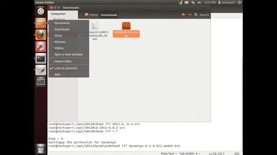The width and height of the screenshot is (277, 155).
Task: Close the Downloads window
Action: tap(52, 8)
